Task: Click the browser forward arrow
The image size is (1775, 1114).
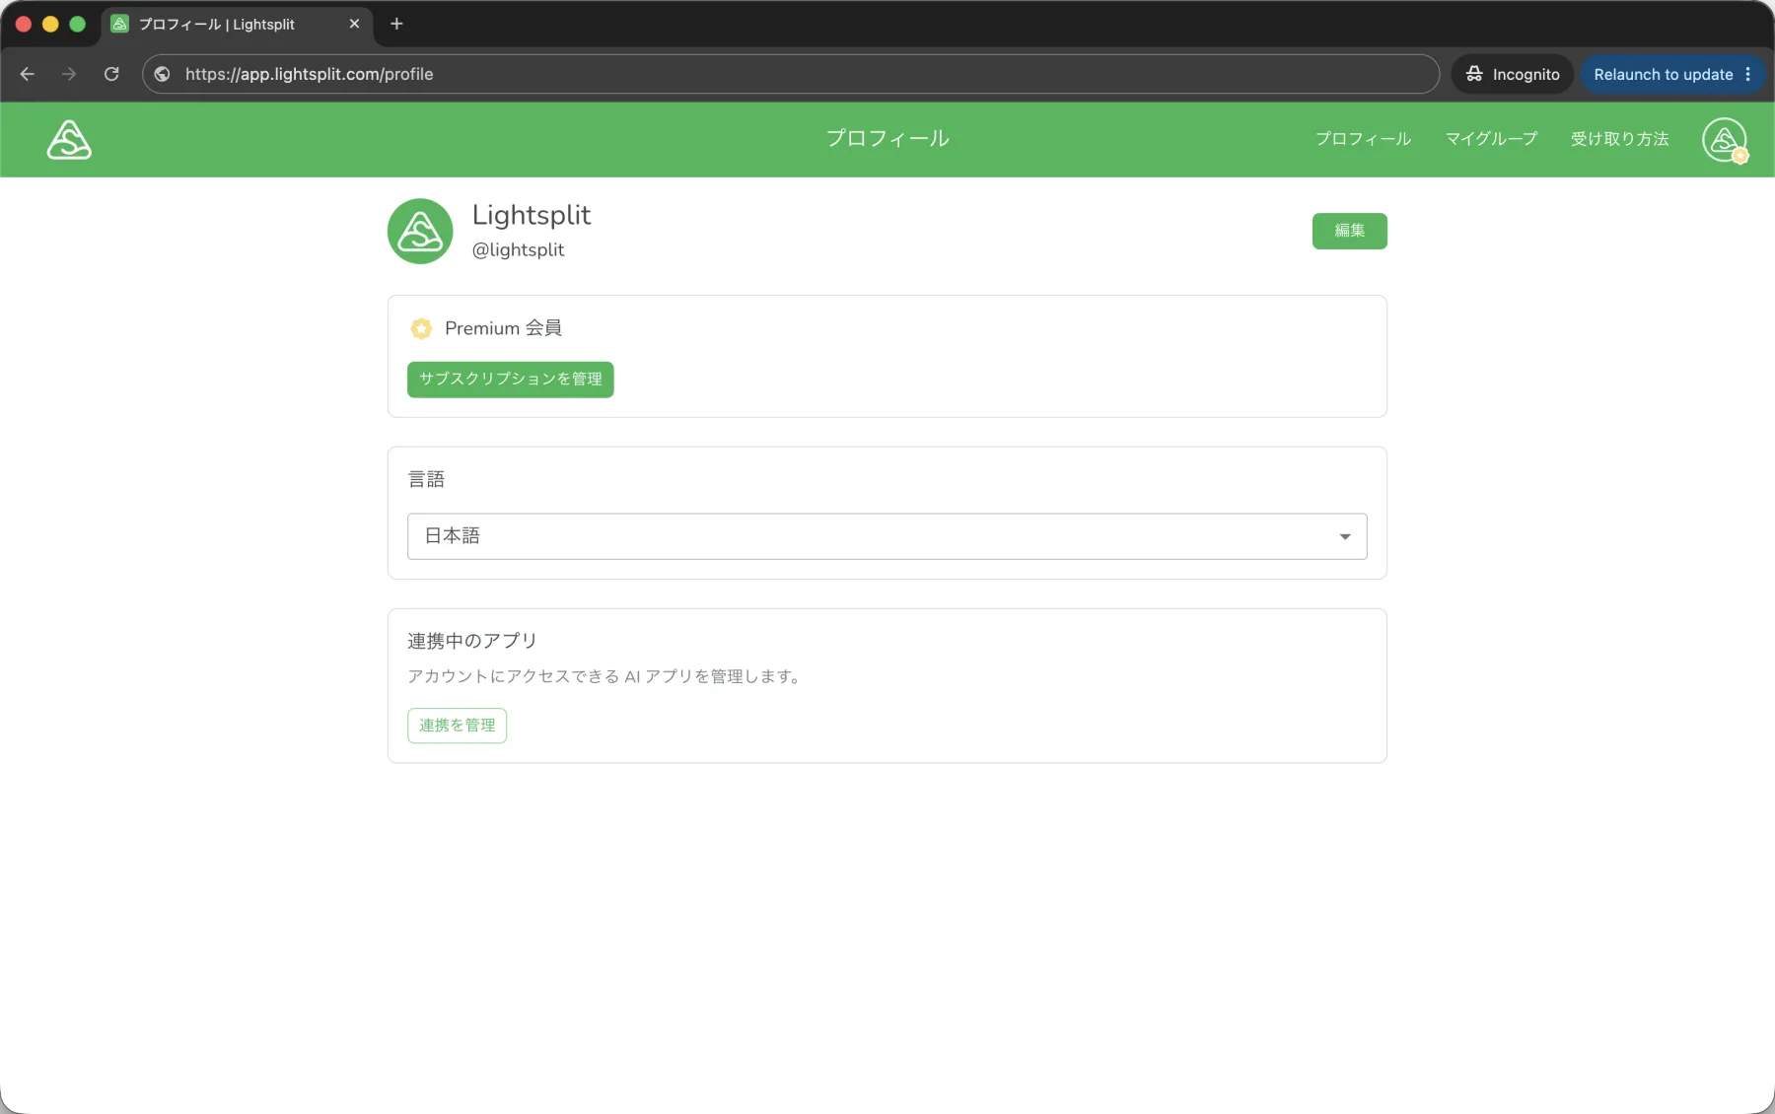Action: click(69, 74)
